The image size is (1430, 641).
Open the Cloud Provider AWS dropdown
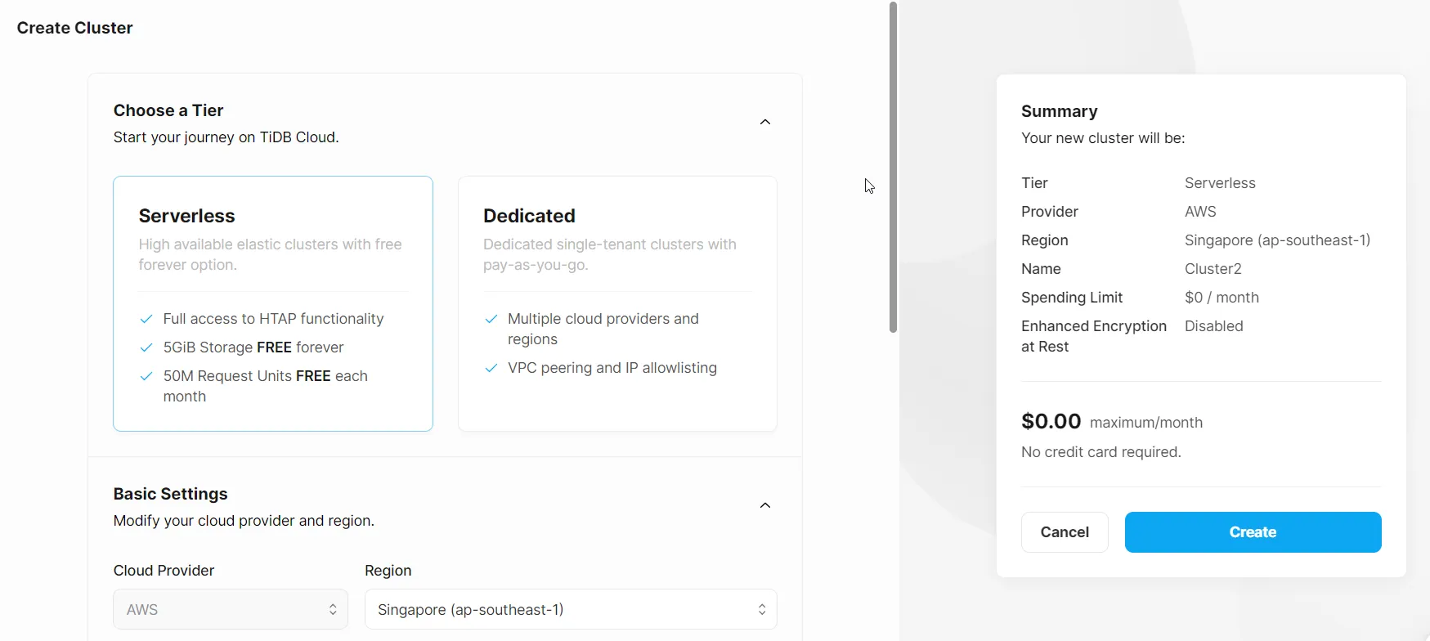pos(230,609)
